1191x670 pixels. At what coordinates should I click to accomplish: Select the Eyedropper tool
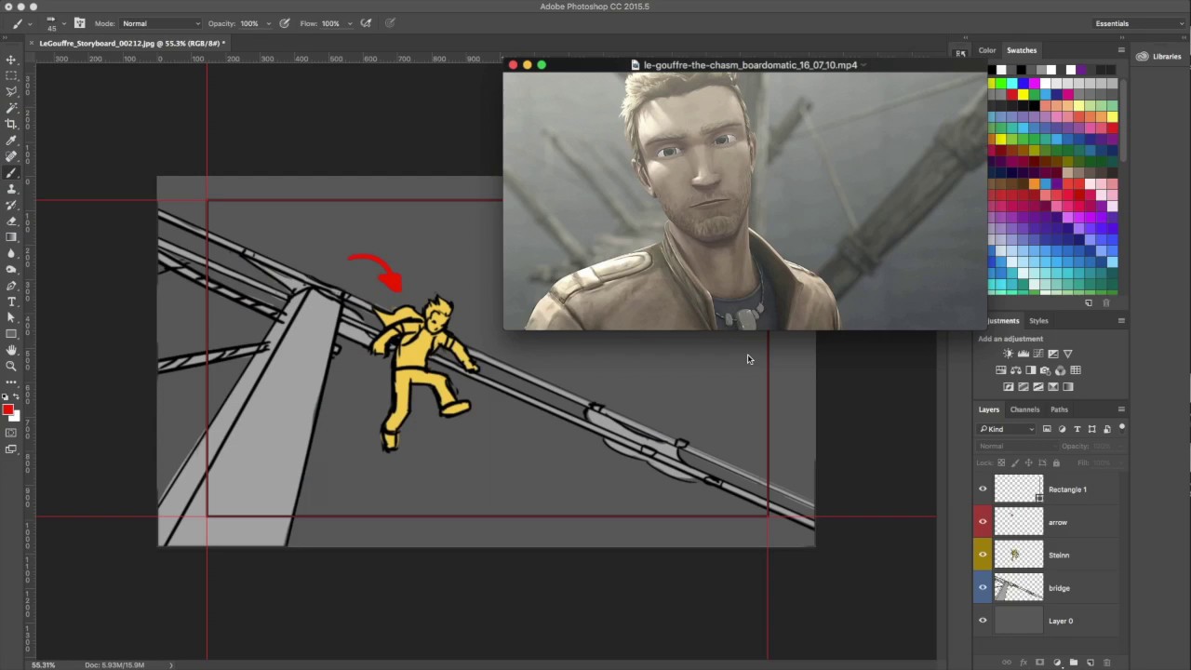(11, 140)
